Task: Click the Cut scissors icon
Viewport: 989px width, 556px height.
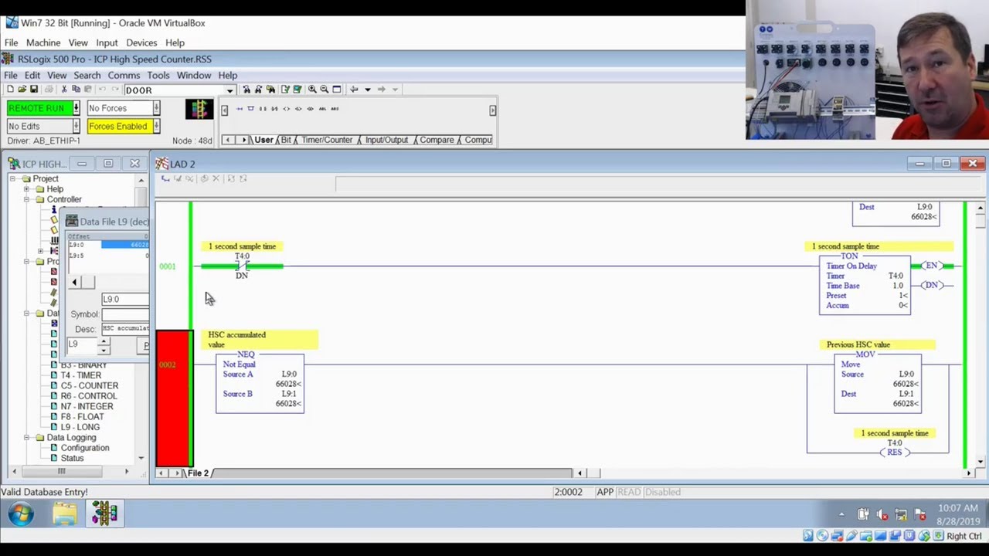Action: pyautogui.click(x=64, y=90)
